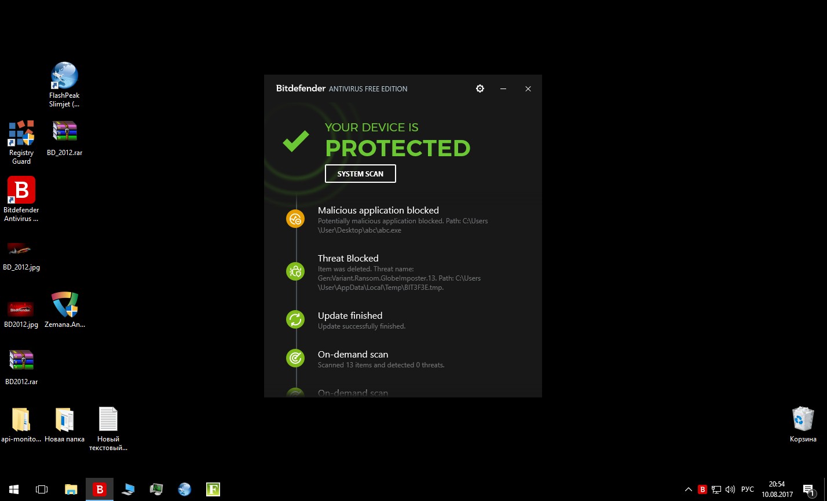The width and height of the screenshot is (827, 501).
Task: Open network settings from the tray icon
Action: [716, 489]
